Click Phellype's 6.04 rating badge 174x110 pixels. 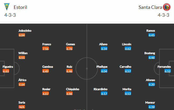click(x=104, y=71)
